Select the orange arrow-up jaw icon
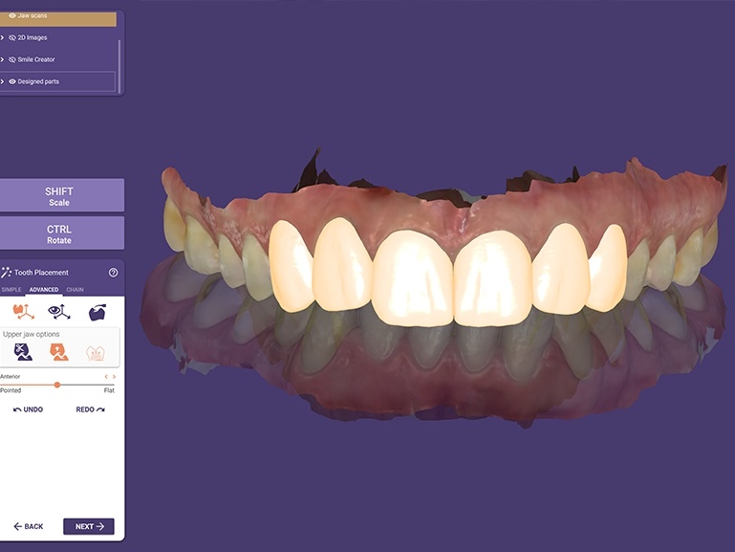This screenshot has width=735, height=552. (59, 352)
